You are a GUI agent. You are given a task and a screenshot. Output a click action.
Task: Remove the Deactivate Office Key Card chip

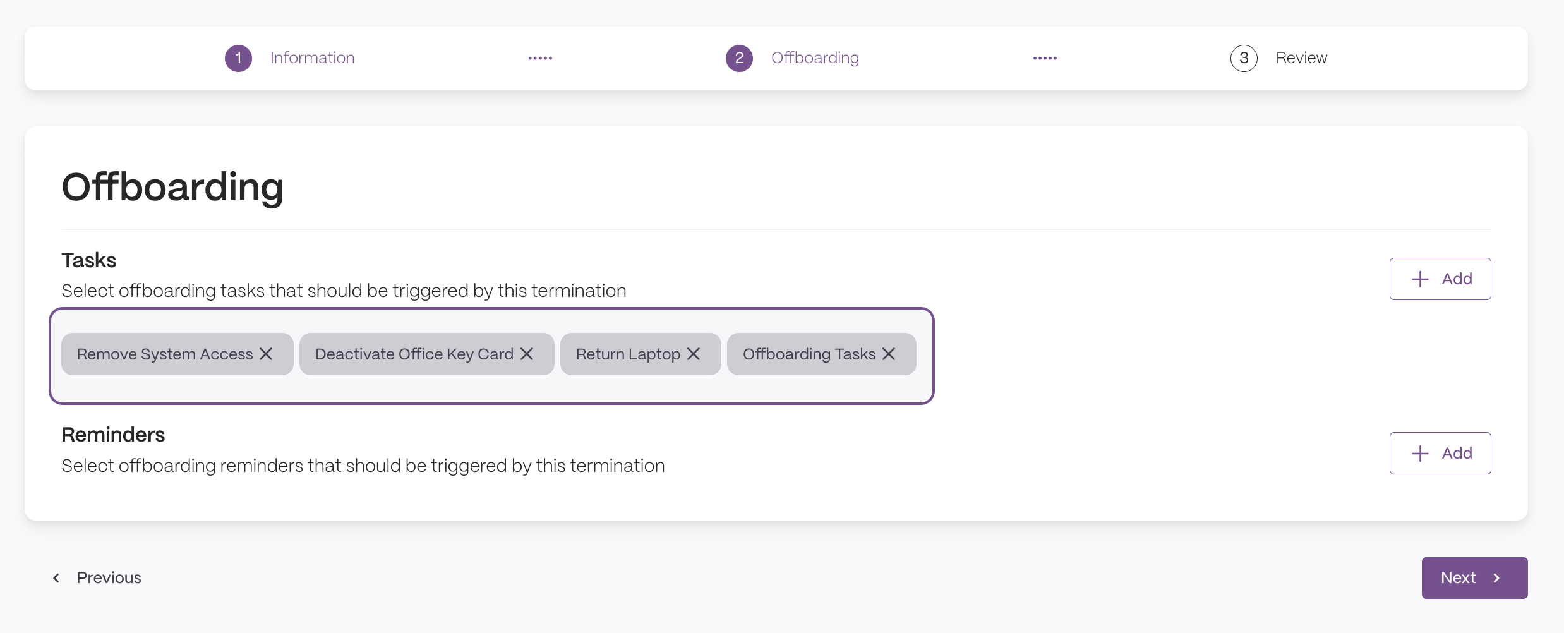tap(527, 354)
